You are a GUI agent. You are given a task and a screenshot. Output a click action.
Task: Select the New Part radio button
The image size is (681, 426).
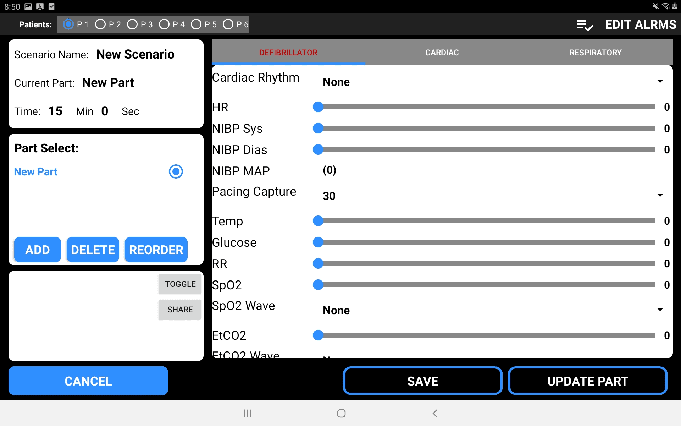click(176, 171)
